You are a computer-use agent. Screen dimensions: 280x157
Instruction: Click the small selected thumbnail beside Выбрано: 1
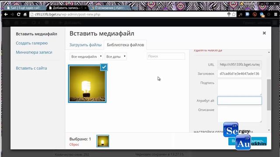(x=103, y=141)
